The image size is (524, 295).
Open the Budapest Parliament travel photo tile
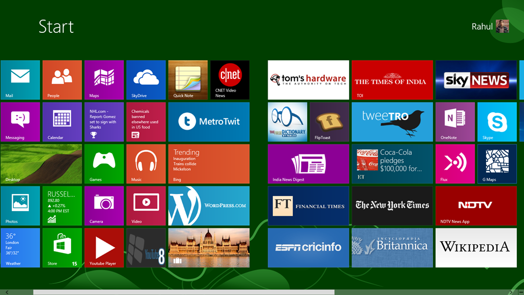[209, 248]
